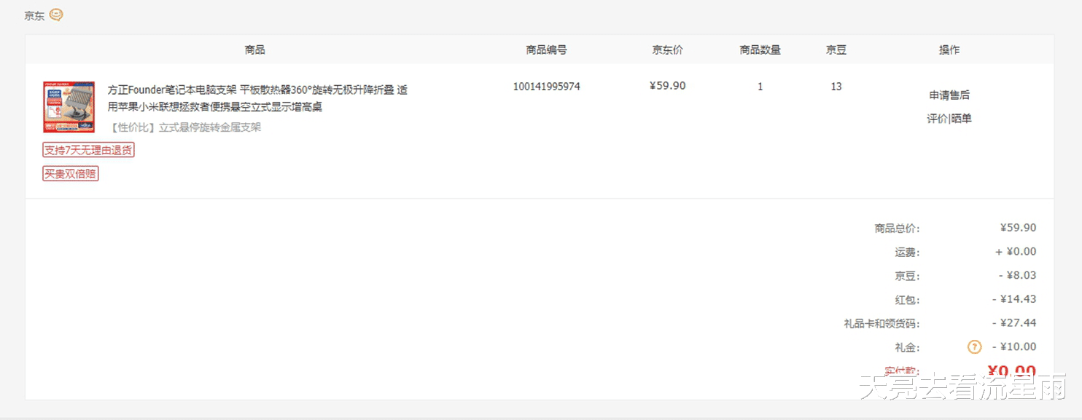Click the 支持7天无理由退货 tag
This screenshot has width=1082, height=420.
point(88,150)
